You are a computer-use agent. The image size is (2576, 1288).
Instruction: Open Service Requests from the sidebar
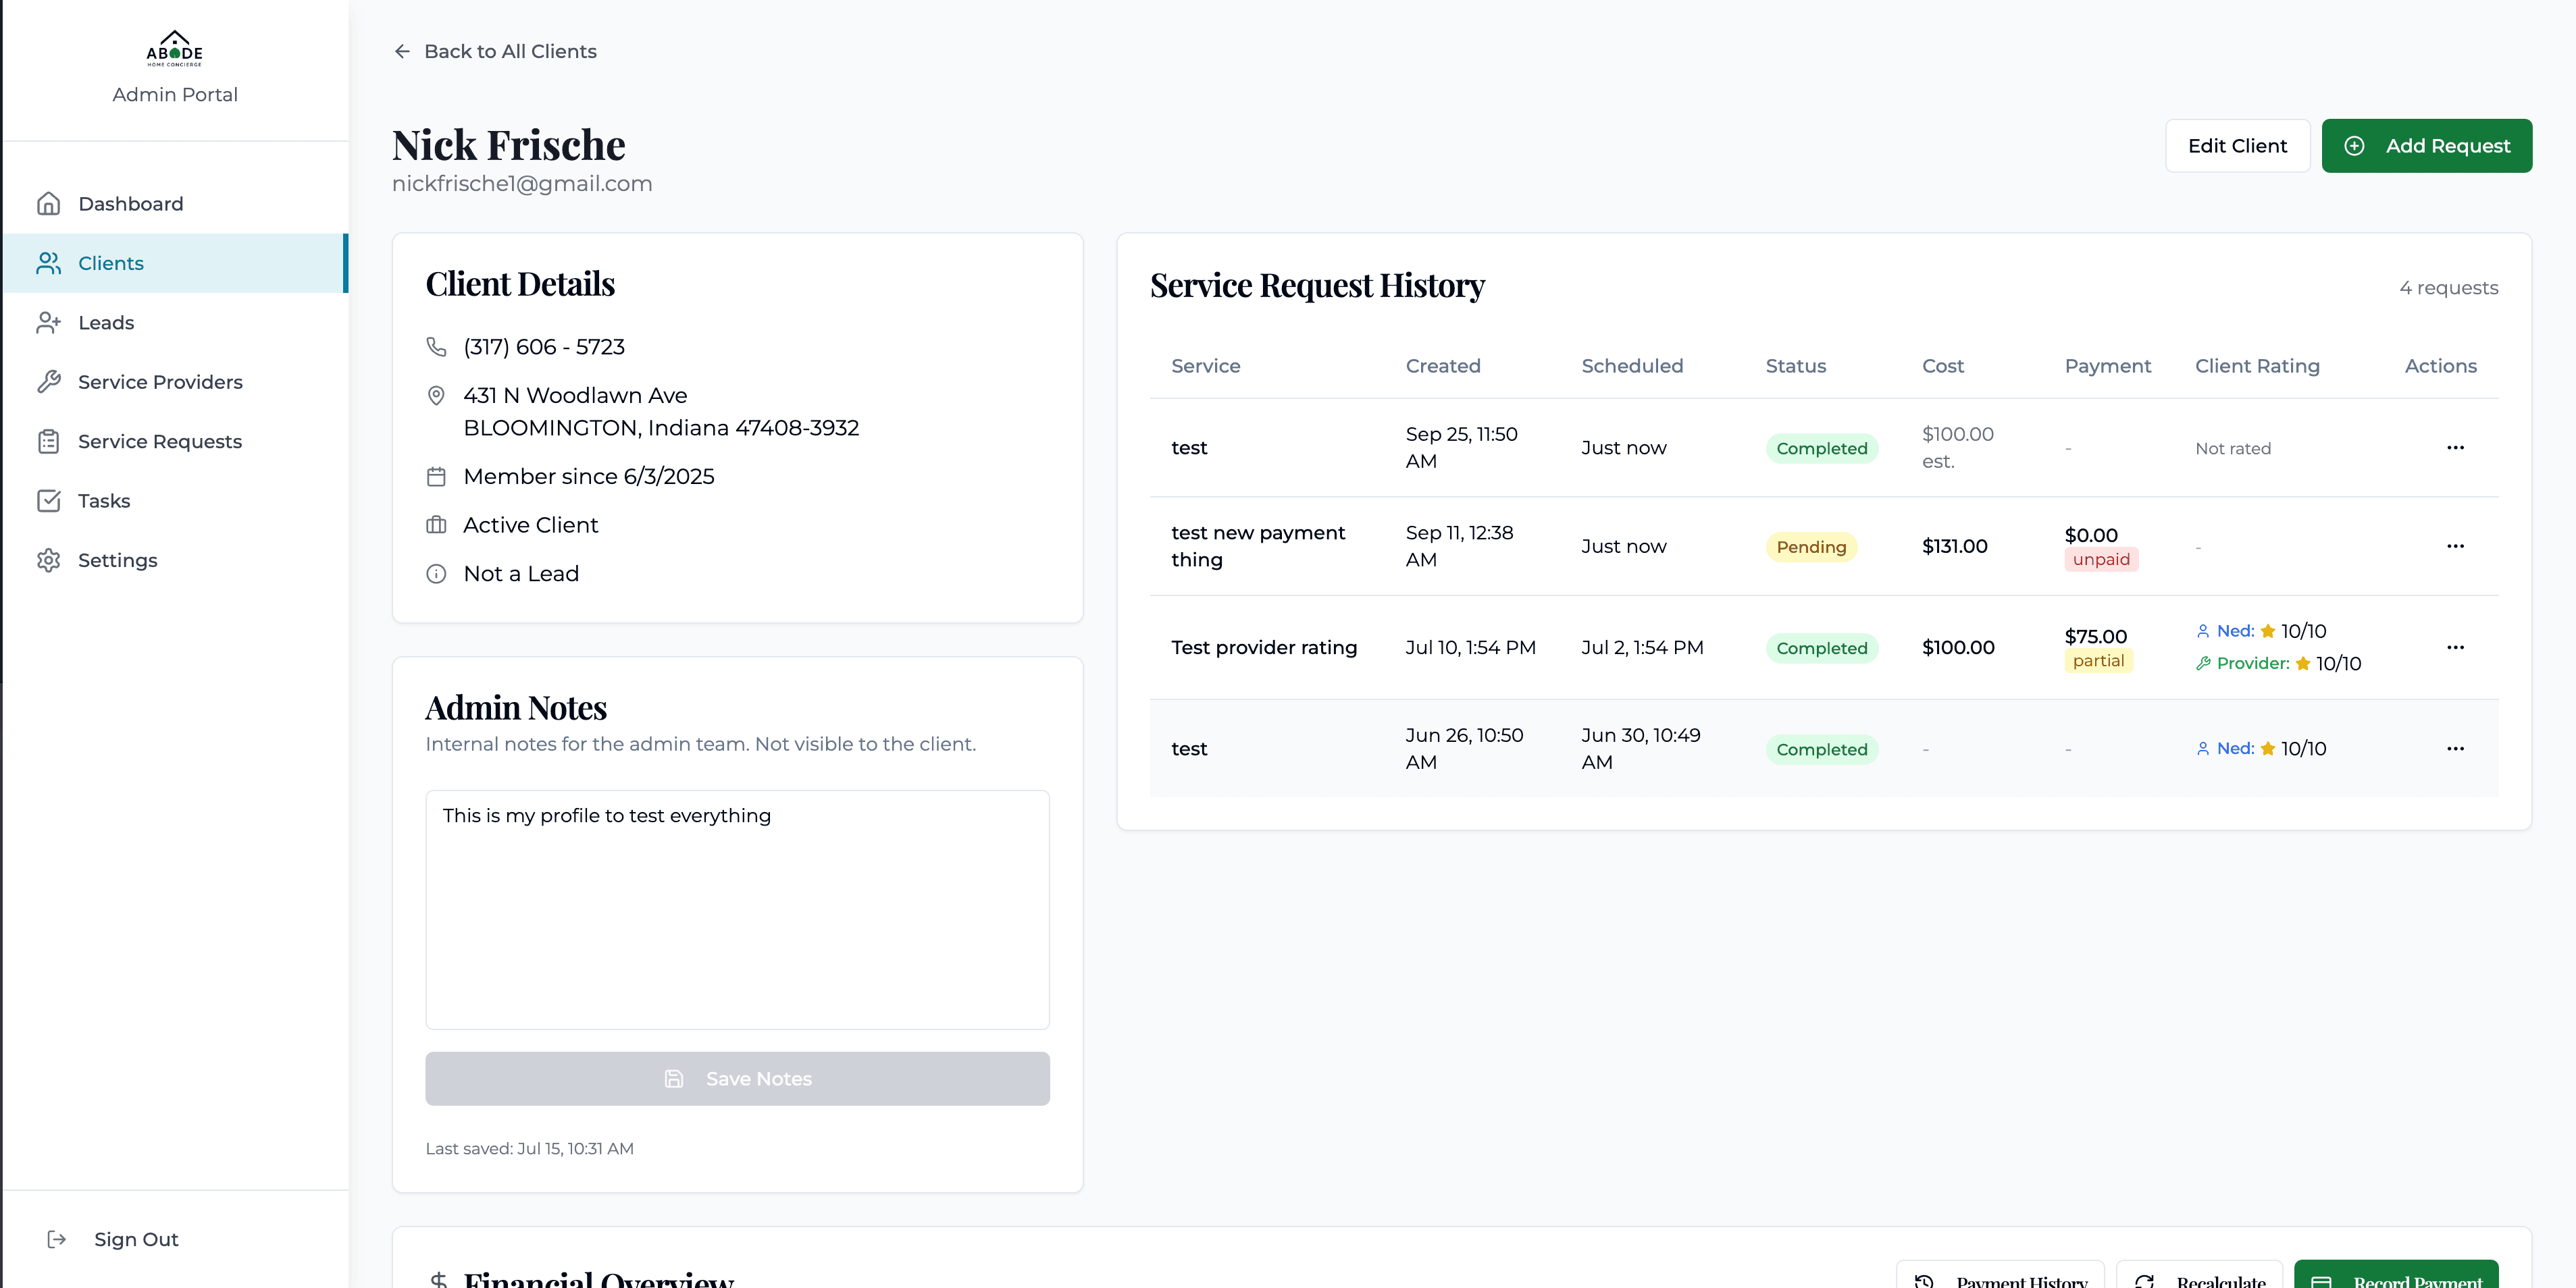point(160,441)
